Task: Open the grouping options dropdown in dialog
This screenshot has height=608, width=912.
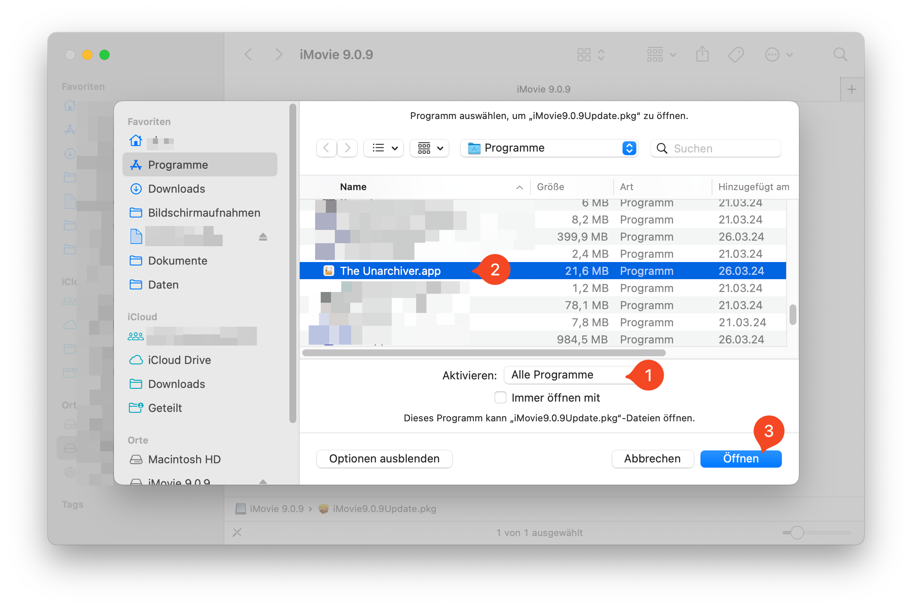Action: tap(429, 148)
